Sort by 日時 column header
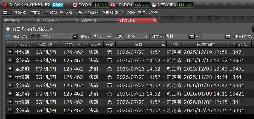Screen dimensions: 254x119 coord(138,45)
